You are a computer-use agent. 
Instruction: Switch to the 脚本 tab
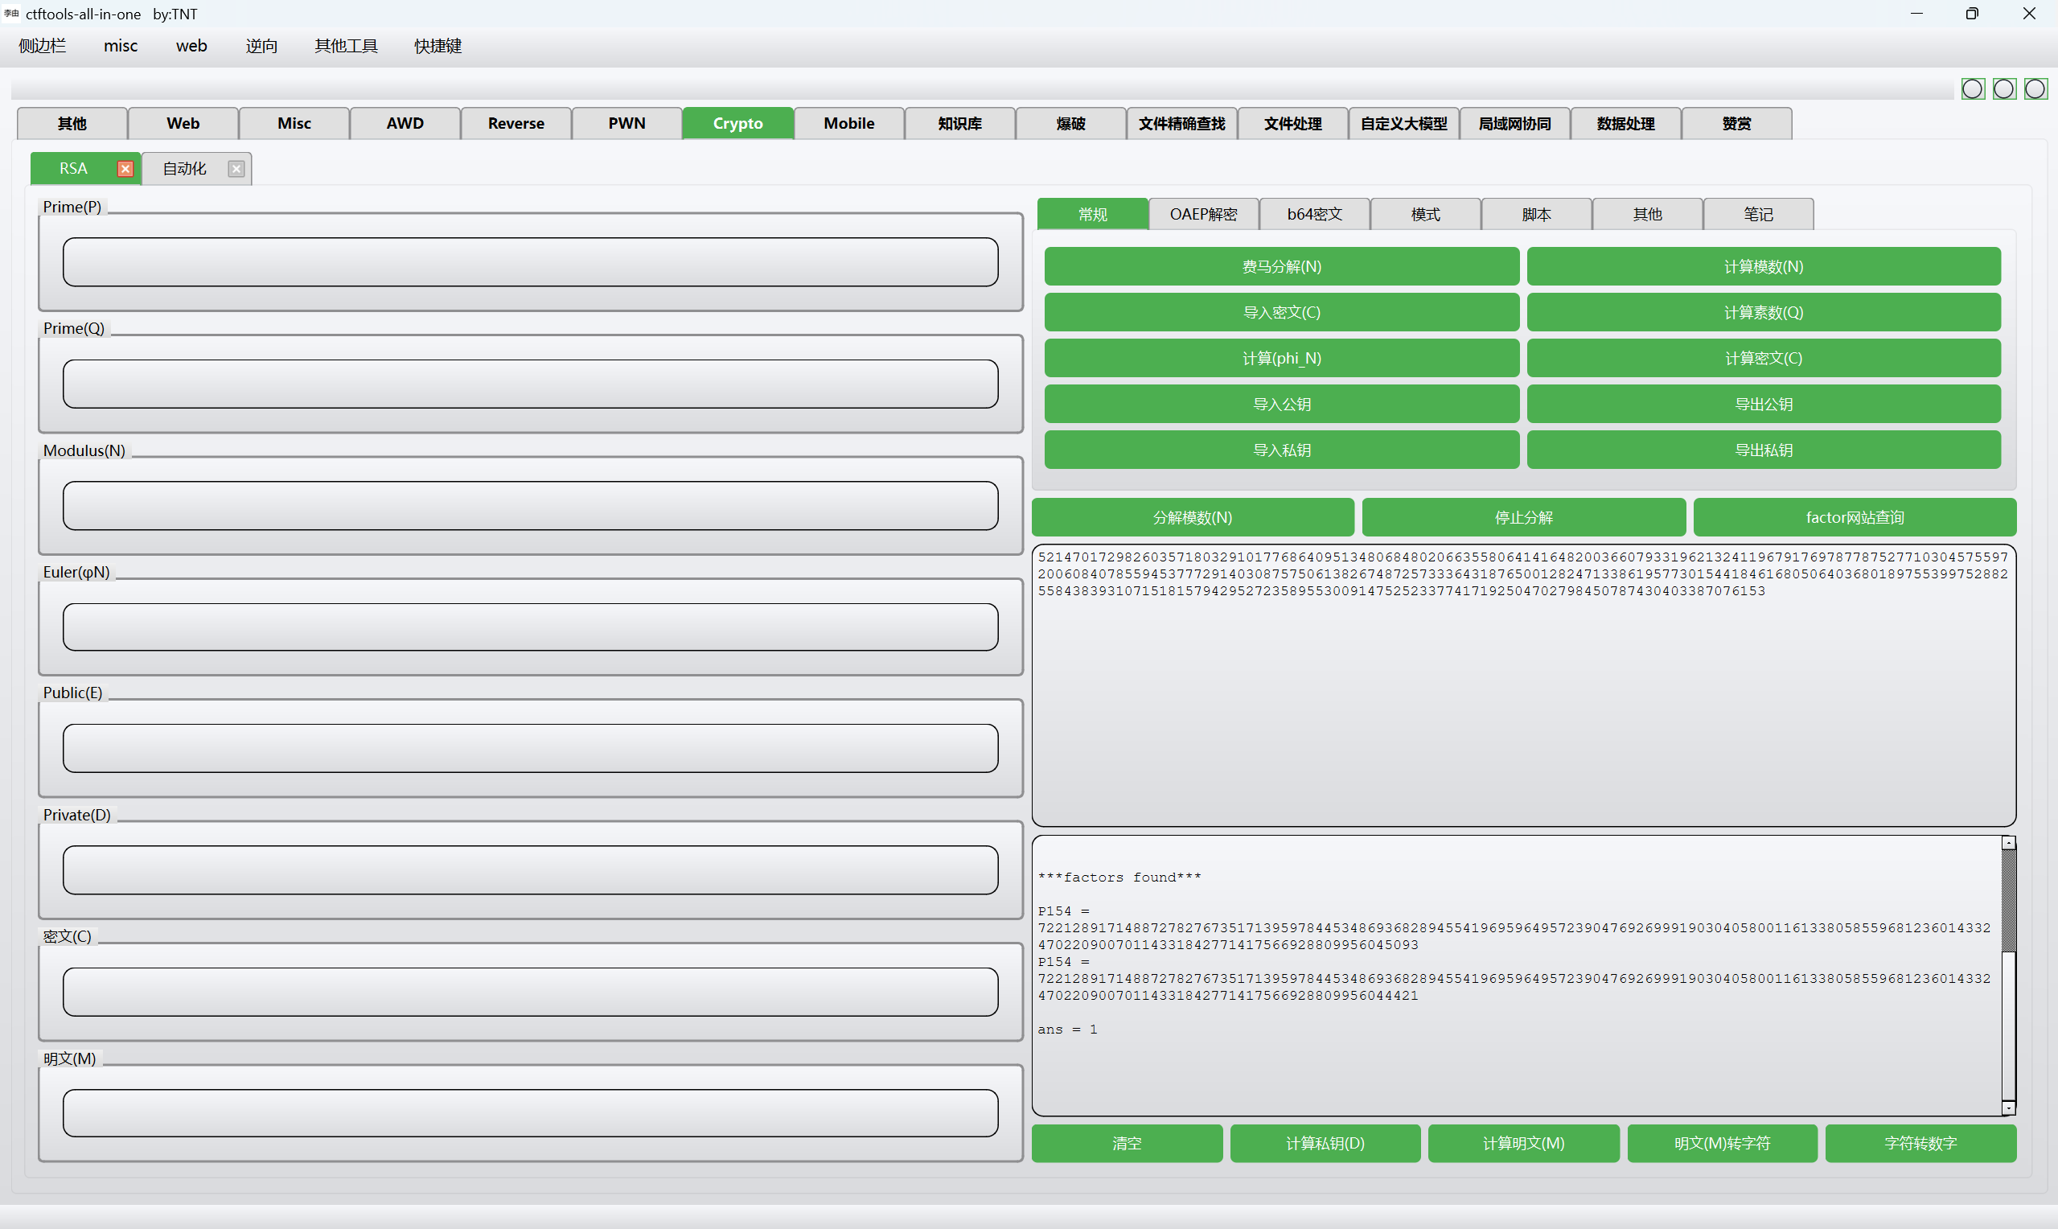pos(1535,215)
